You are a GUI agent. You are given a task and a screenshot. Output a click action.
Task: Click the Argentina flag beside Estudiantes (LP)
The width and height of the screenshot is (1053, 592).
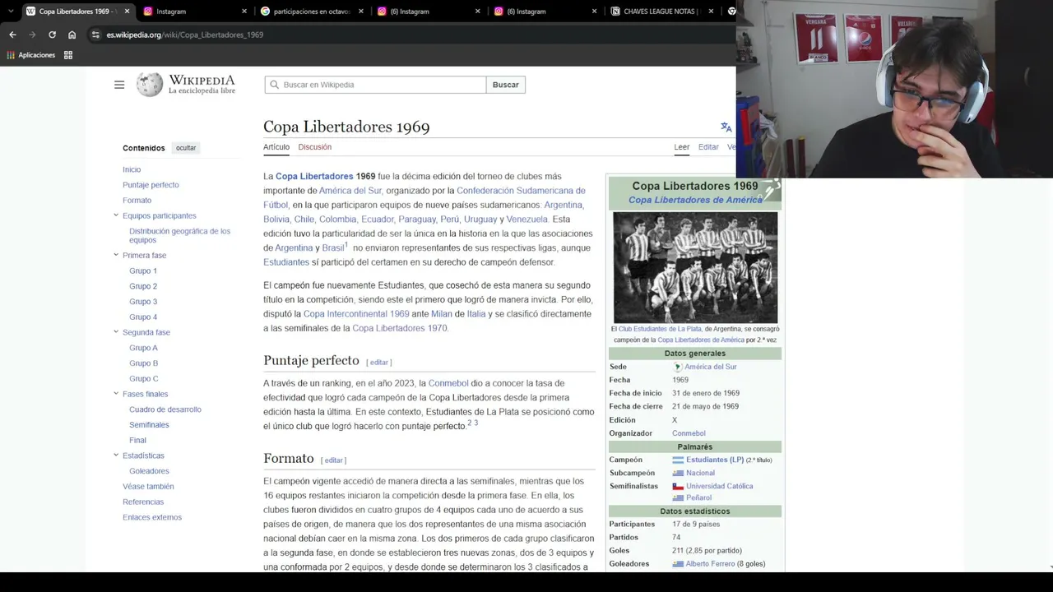[x=678, y=460]
